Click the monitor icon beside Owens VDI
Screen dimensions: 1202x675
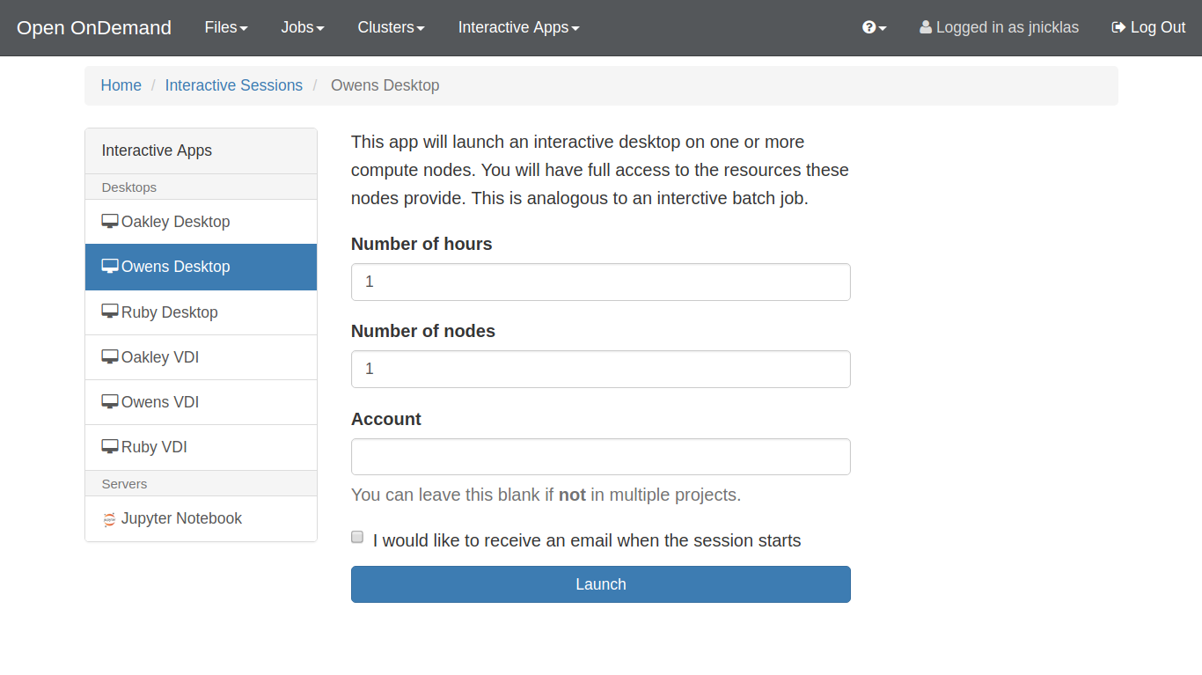[110, 402]
